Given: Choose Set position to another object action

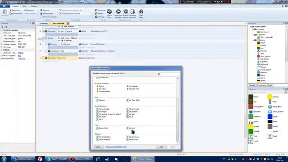Looking at the screenshot, I should (x=108, y=114).
